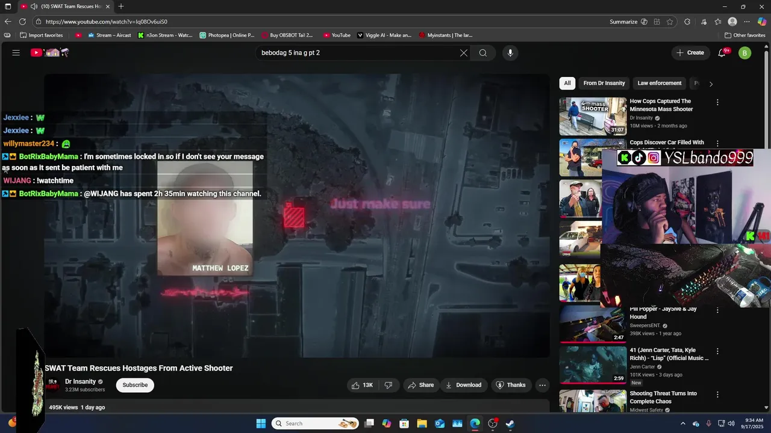Add this page to favorites star

[670, 22]
